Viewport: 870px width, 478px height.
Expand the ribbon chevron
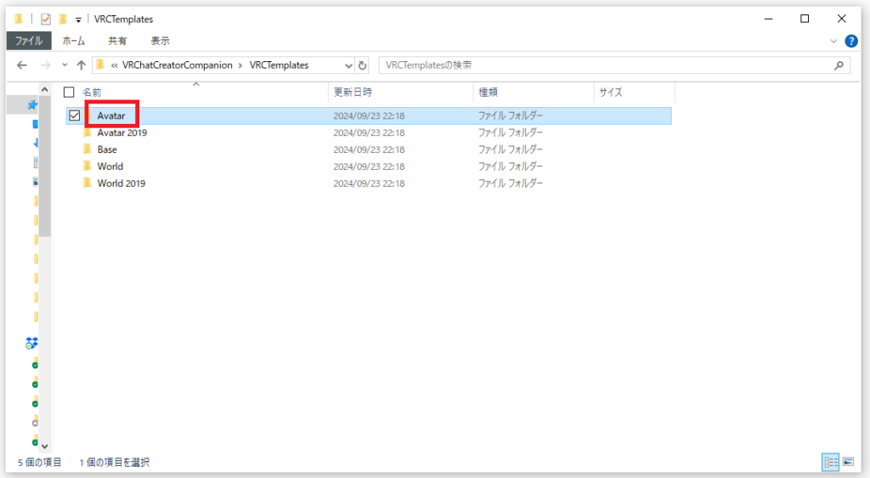[833, 41]
